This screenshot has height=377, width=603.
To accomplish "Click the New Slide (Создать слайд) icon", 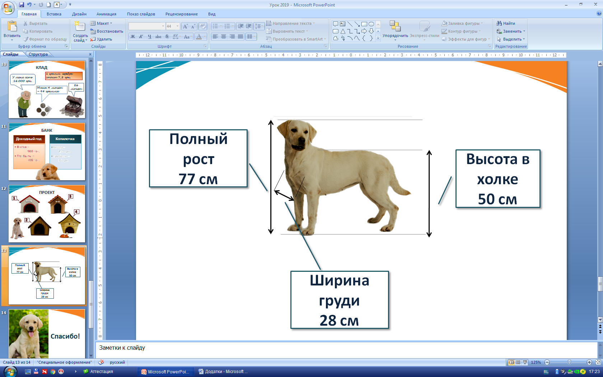I will [79, 27].
